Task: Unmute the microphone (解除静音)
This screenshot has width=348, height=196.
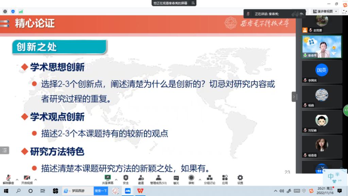Action: pyautogui.click(x=8, y=179)
